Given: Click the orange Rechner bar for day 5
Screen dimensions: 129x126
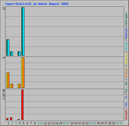Looking at the screenshot, I should [23, 73].
